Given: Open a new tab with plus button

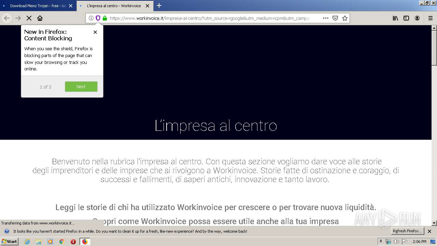Looking at the screenshot, I should pos(159,5).
